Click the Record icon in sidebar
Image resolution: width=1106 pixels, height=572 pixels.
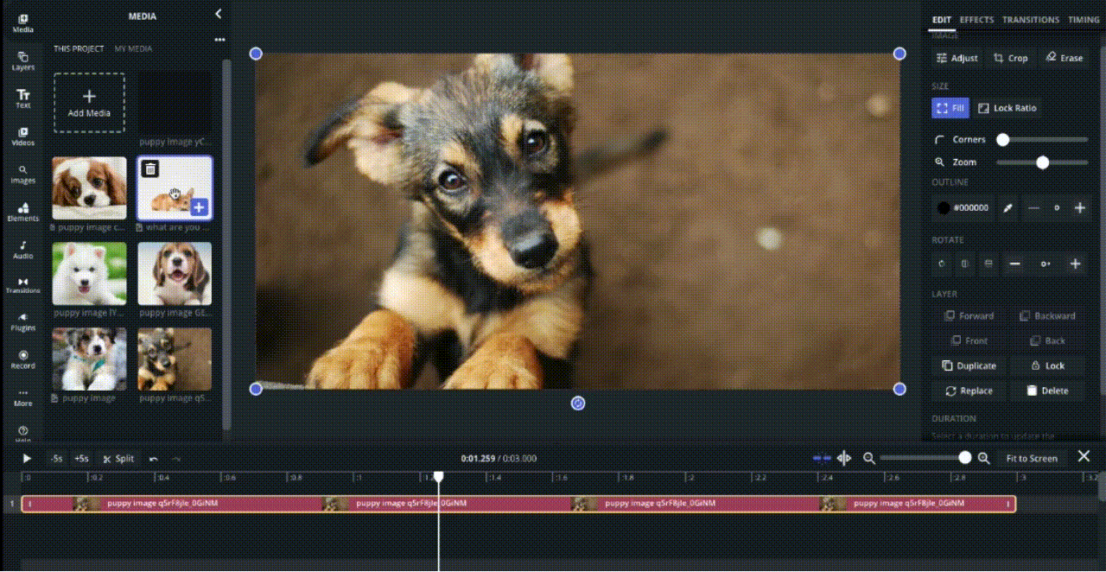[x=23, y=359]
